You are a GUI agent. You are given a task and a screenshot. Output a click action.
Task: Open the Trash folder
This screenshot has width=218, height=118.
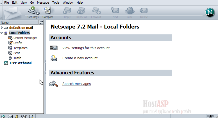click(x=17, y=58)
